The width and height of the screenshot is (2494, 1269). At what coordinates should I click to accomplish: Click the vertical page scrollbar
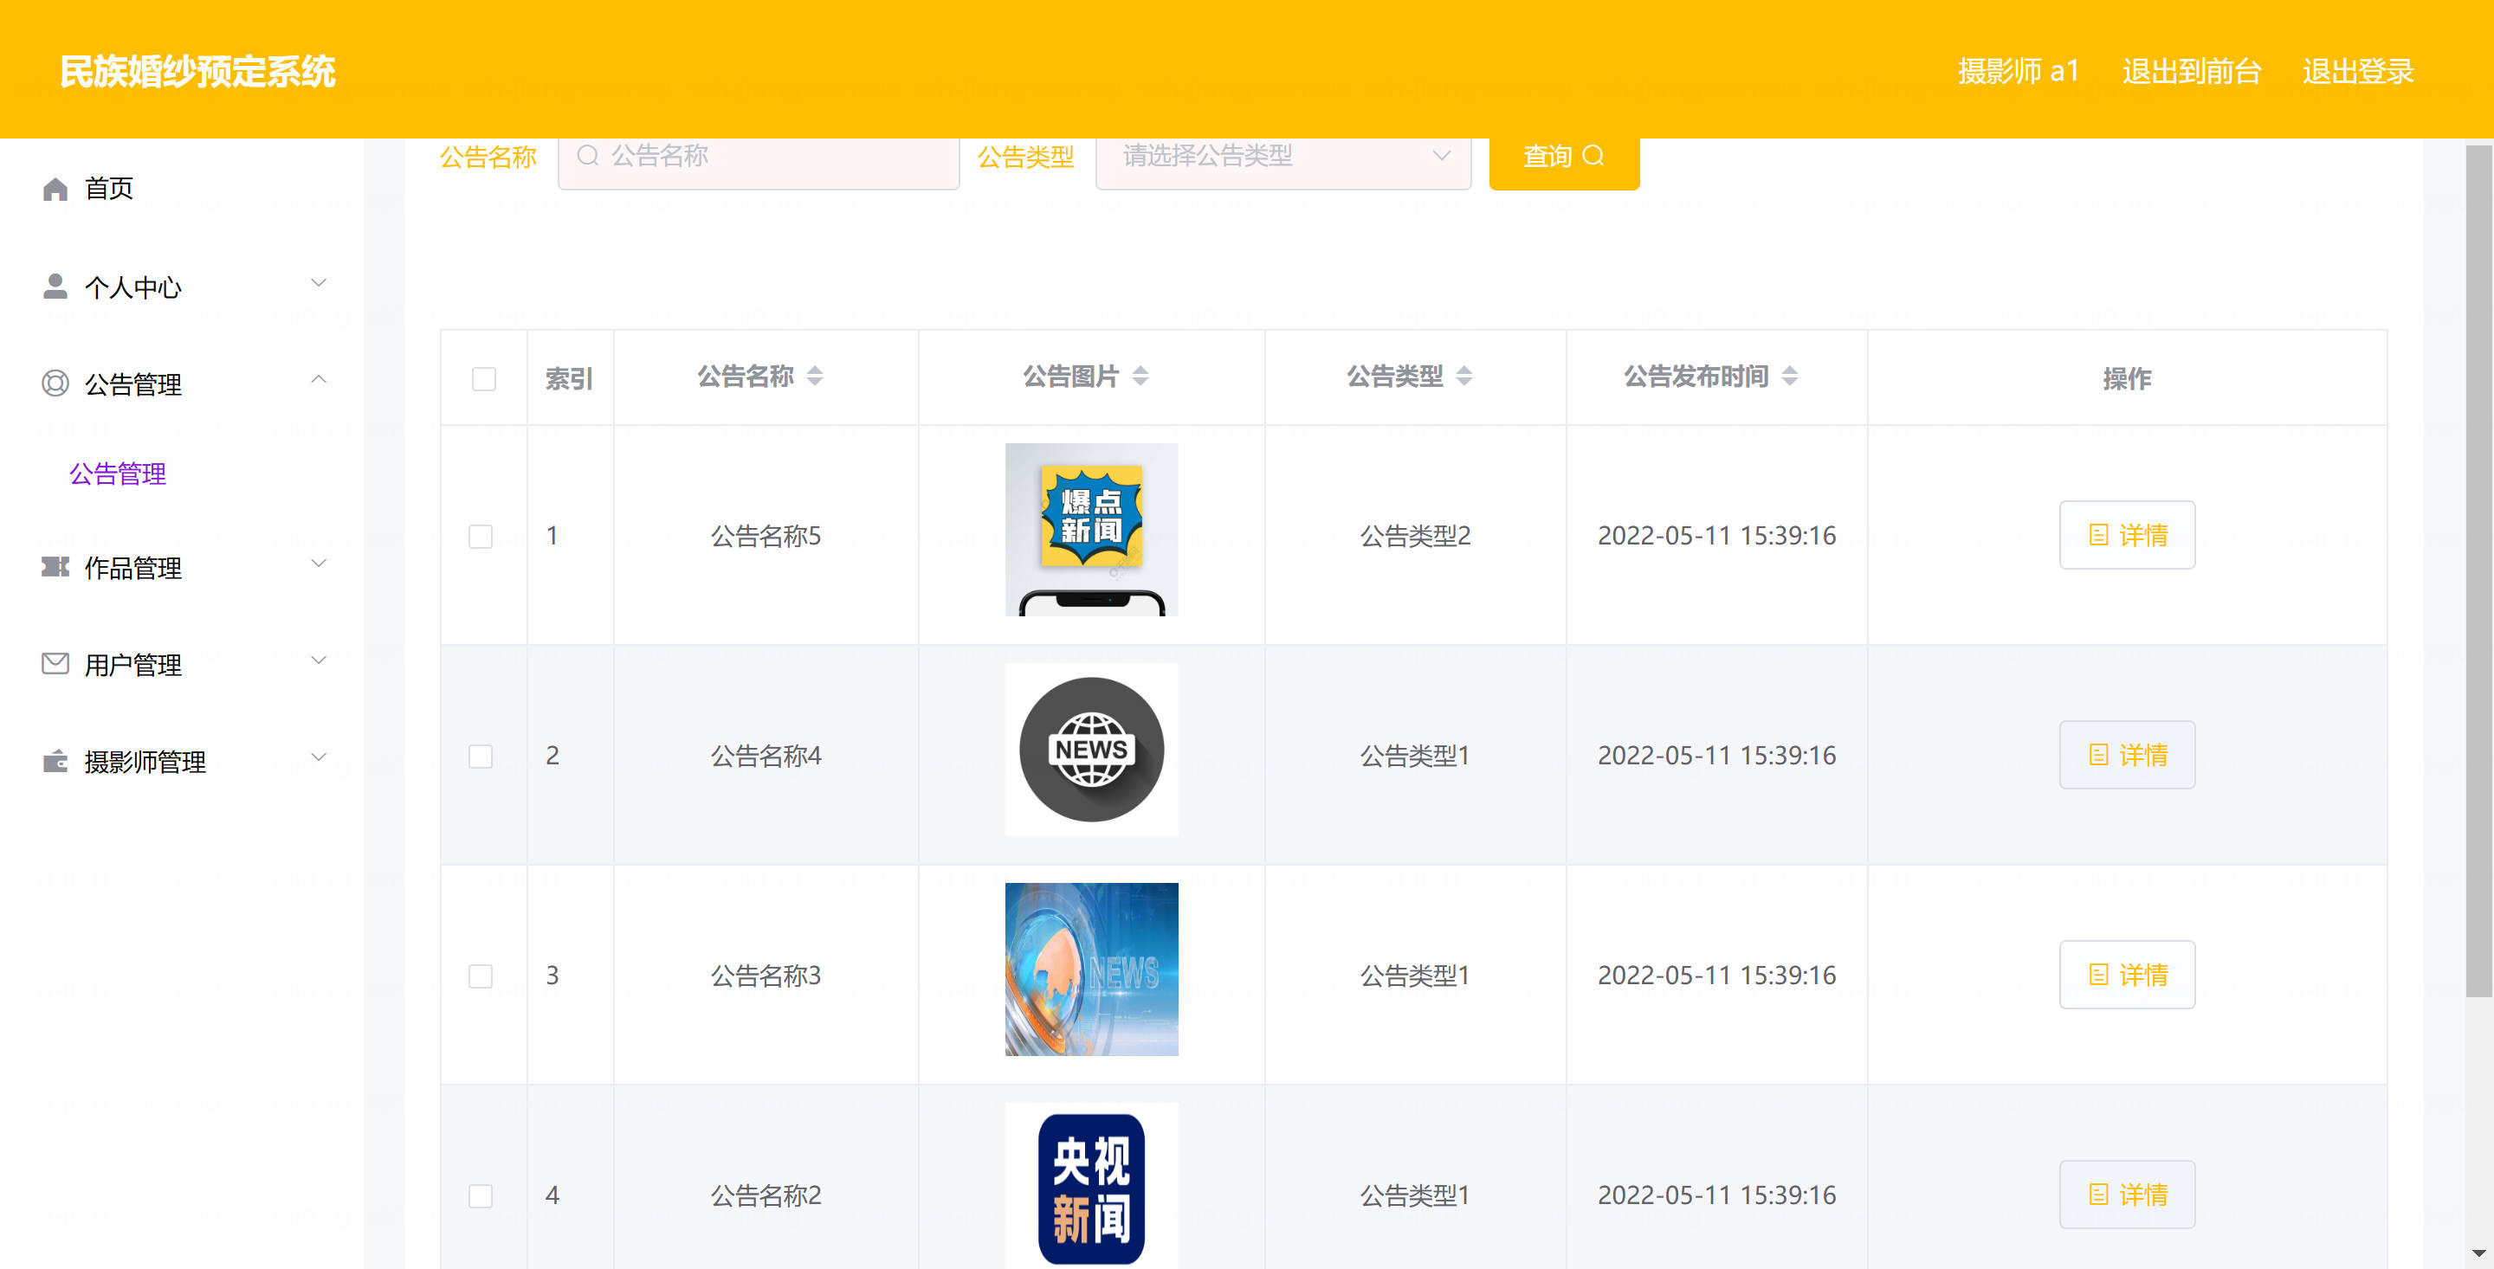coord(2478,571)
